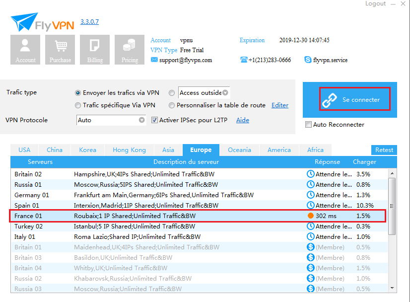The image size is (410, 302).
Task: Open the version 3.3.0.7 link
Action: point(89,22)
